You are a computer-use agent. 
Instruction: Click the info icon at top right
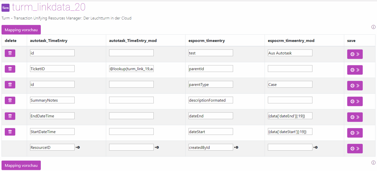(373, 27)
